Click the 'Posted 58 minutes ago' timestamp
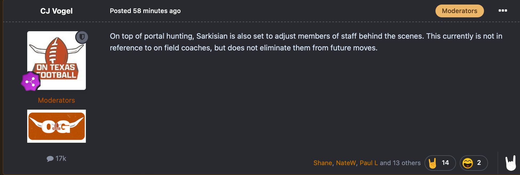The width and height of the screenshot is (520, 175). (145, 11)
